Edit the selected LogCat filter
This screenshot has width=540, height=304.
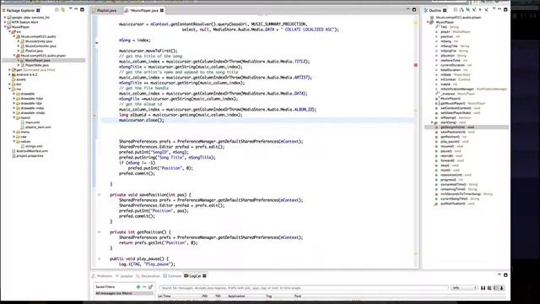(150, 287)
